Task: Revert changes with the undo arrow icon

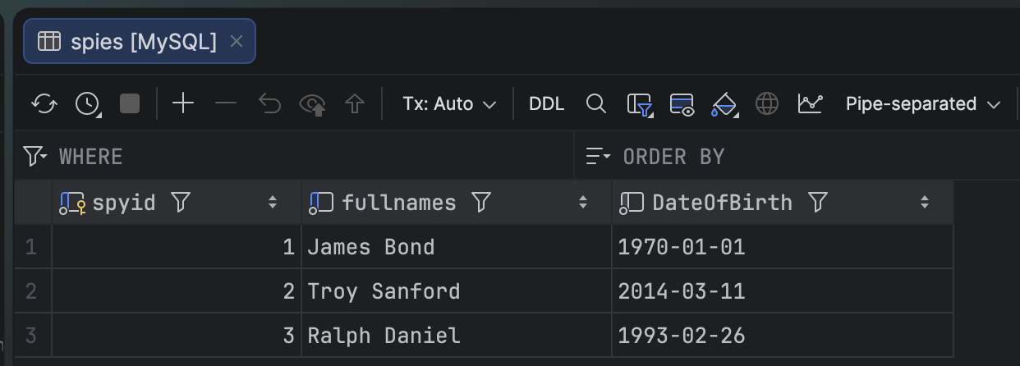Action: click(x=269, y=103)
